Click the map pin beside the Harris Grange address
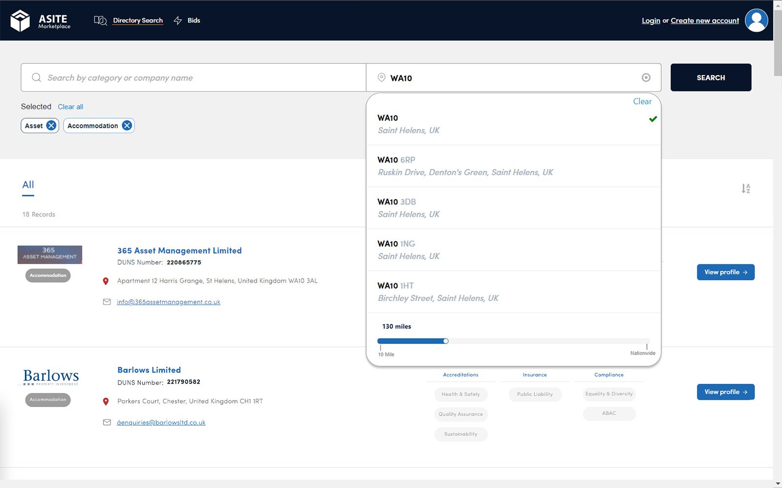This screenshot has width=782, height=488. click(x=106, y=281)
